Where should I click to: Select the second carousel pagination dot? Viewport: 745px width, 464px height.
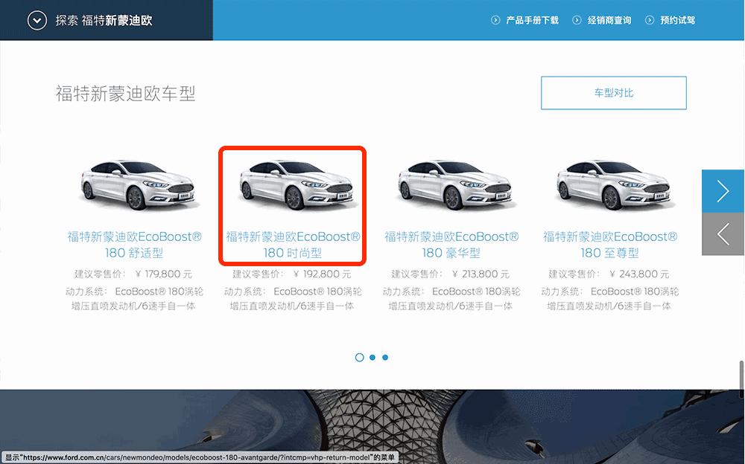tap(372, 357)
